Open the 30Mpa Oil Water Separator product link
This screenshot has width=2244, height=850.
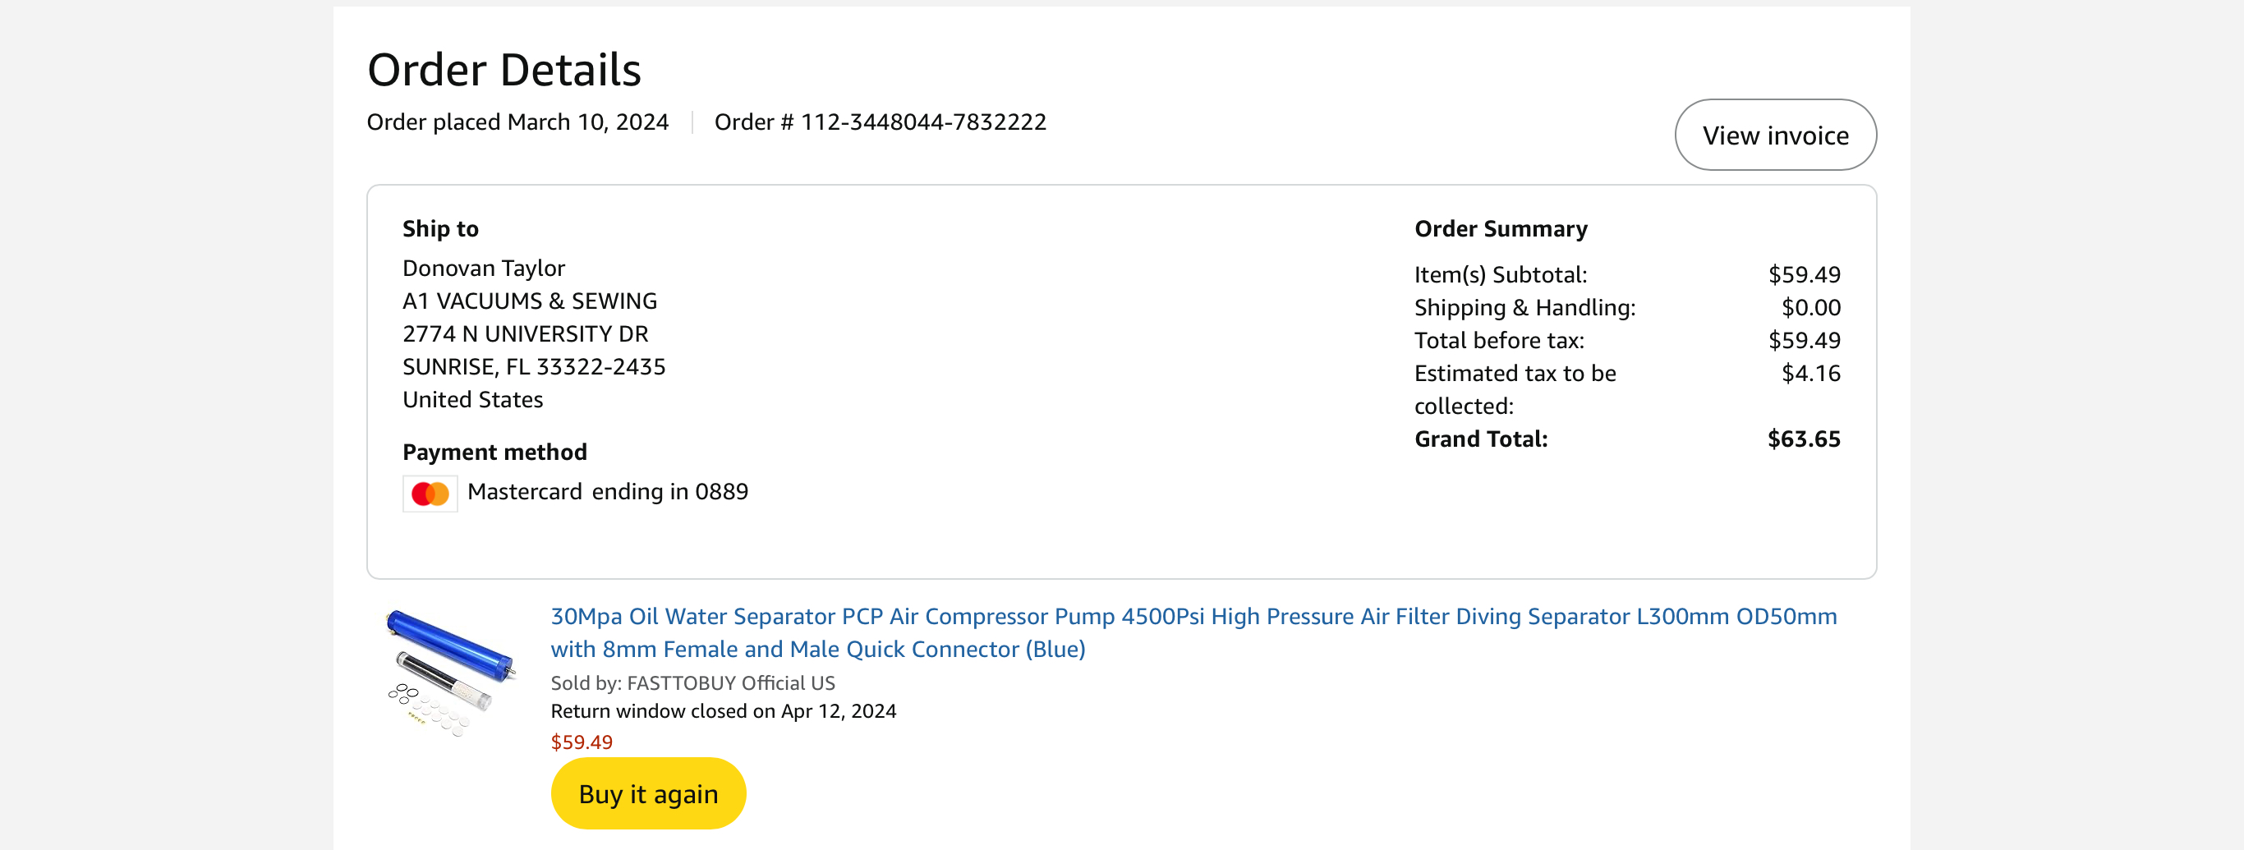point(1193,632)
